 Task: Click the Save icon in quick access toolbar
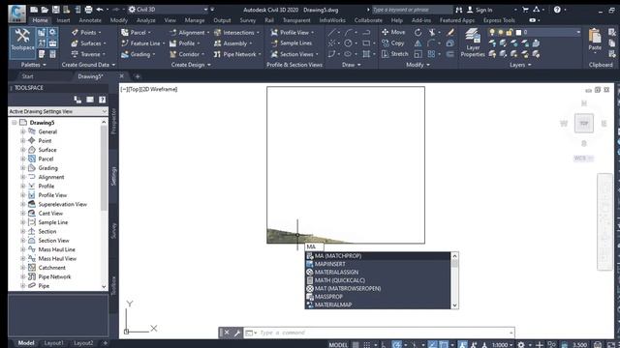pyautogui.click(x=55, y=10)
